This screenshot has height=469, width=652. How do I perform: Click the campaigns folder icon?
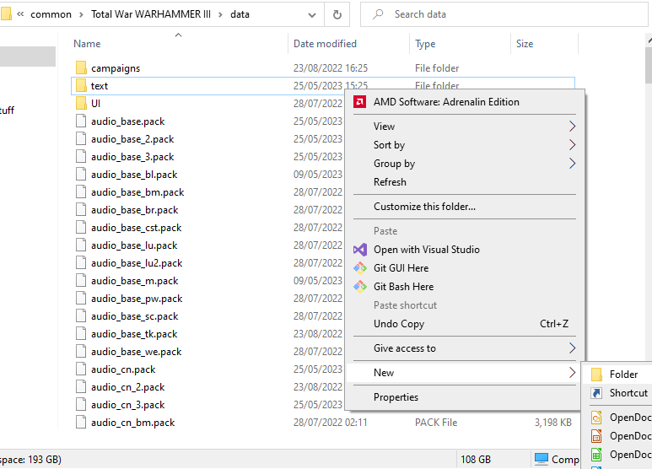(81, 67)
